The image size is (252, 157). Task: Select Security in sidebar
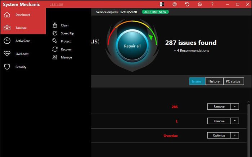(x=21, y=67)
